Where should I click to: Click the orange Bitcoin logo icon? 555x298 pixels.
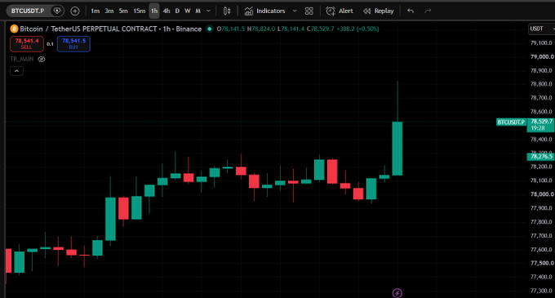click(x=14, y=29)
